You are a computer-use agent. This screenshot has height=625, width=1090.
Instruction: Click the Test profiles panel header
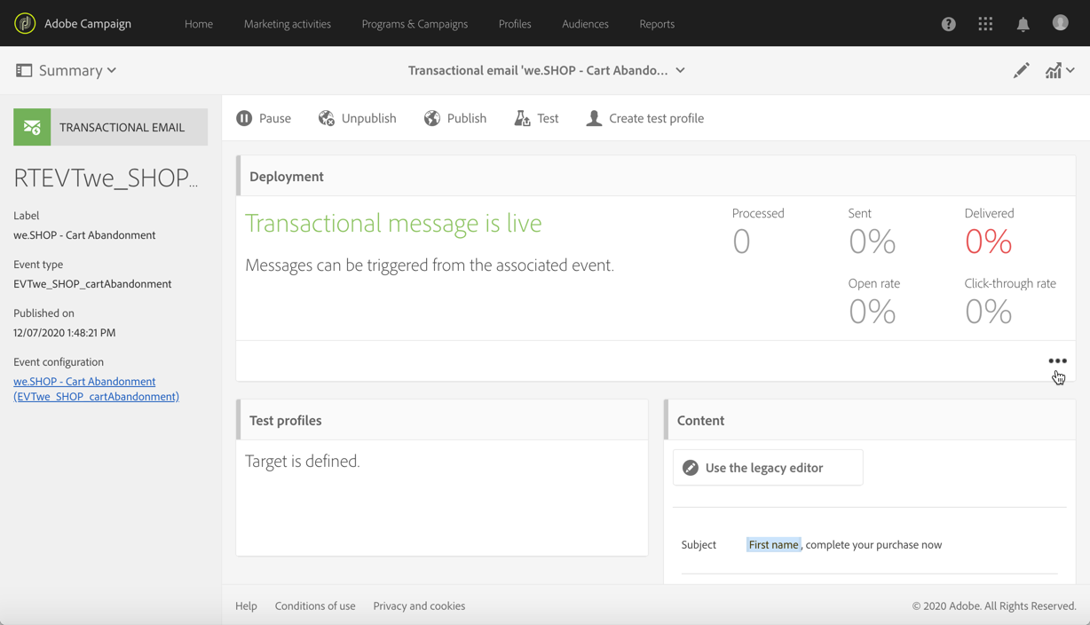pyautogui.click(x=442, y=420)
